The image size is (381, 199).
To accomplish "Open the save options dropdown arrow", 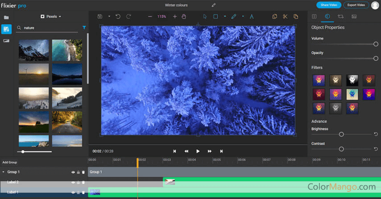I will click(x=109, y=16).
